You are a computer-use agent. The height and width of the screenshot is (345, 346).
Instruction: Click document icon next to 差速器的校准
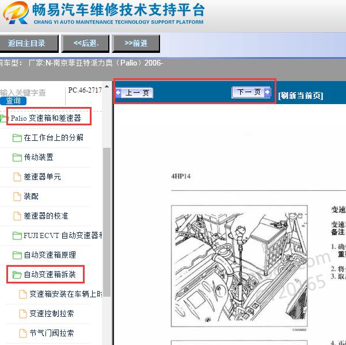(17, 216)
